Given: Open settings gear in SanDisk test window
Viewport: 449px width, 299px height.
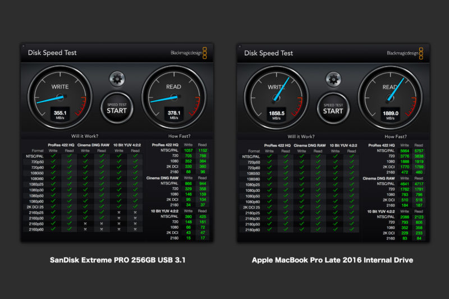Looking at the screenshot, I should [117, 78].
